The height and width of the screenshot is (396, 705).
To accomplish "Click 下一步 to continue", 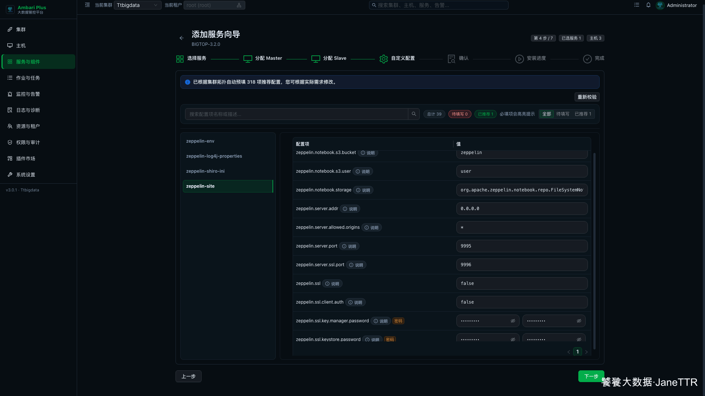I will click(x=591, y=376).
